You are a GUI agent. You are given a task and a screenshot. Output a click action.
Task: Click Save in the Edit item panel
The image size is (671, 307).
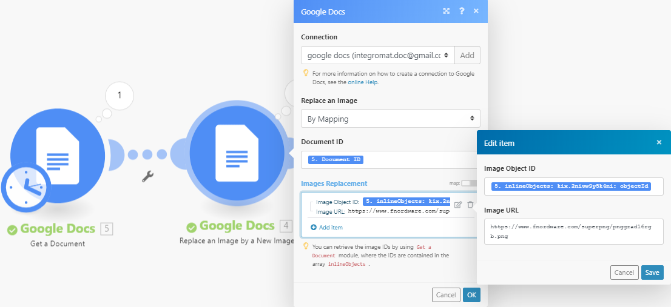pyautogui.click(x=652, y=272)
